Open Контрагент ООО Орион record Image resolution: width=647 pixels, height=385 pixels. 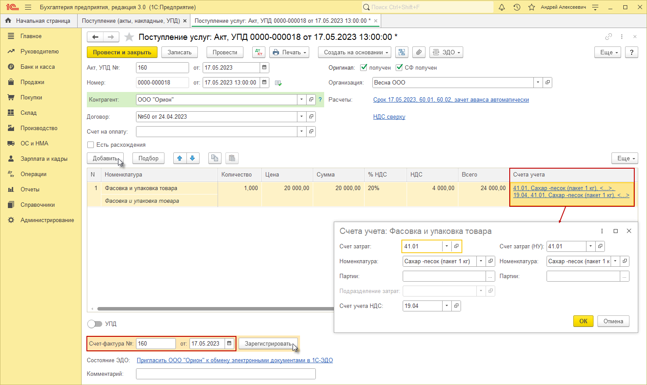[x=311, y=99]
